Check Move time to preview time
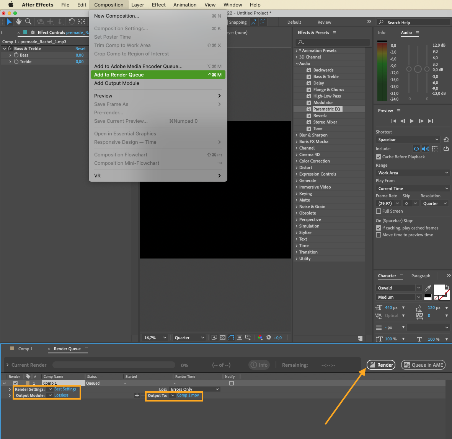452x439 pixels. pos(379,235)
